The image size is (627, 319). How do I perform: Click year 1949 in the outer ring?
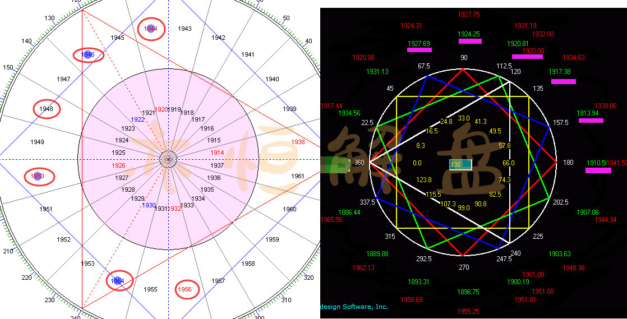coord(37,142)
